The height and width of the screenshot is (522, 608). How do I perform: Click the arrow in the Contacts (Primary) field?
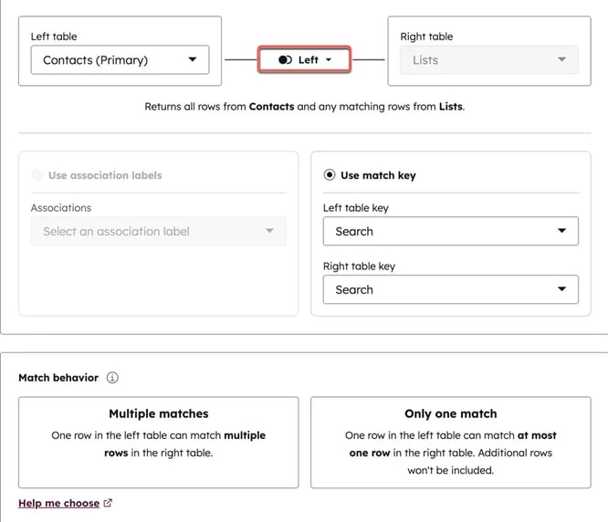(x=192, y=60)
